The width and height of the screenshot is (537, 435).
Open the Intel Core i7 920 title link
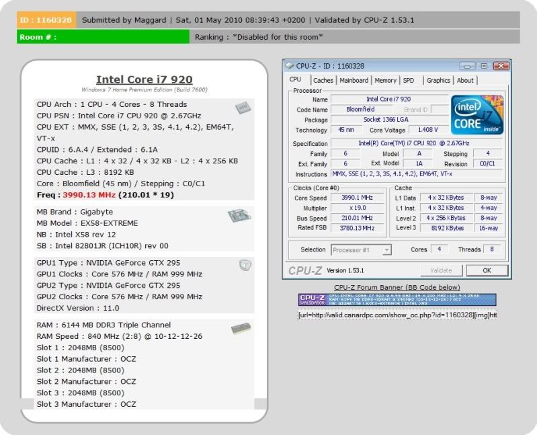[x=144, y=79]
